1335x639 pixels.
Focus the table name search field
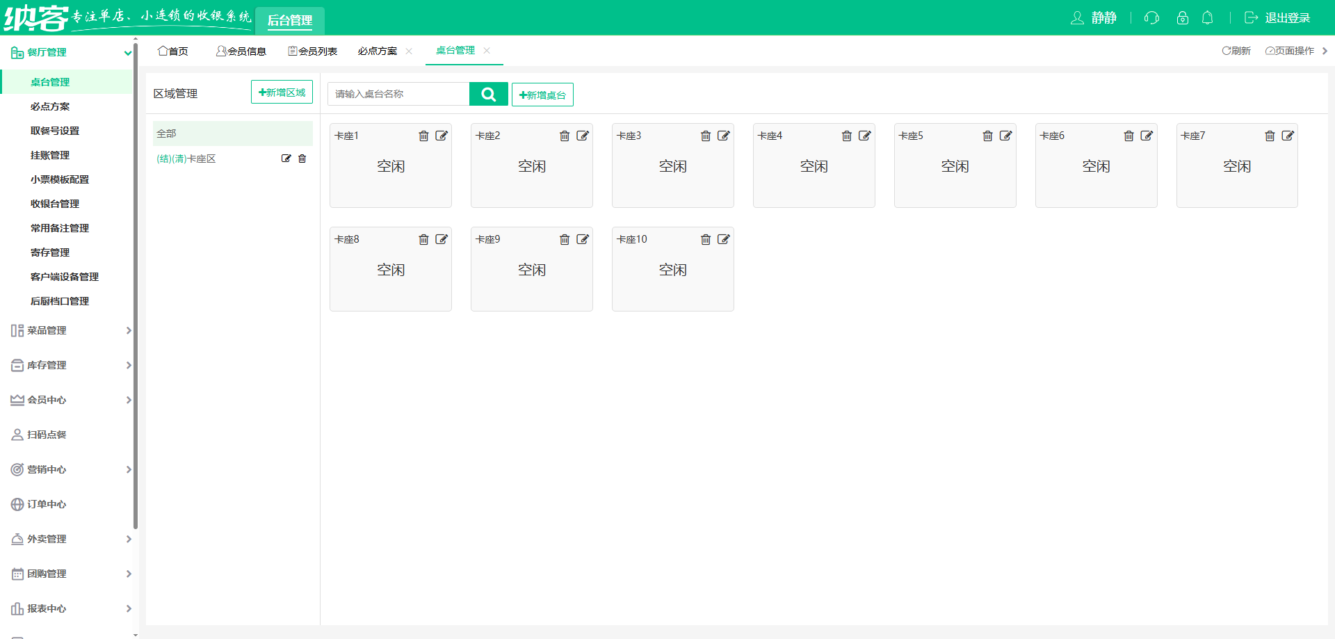[398, 94]
